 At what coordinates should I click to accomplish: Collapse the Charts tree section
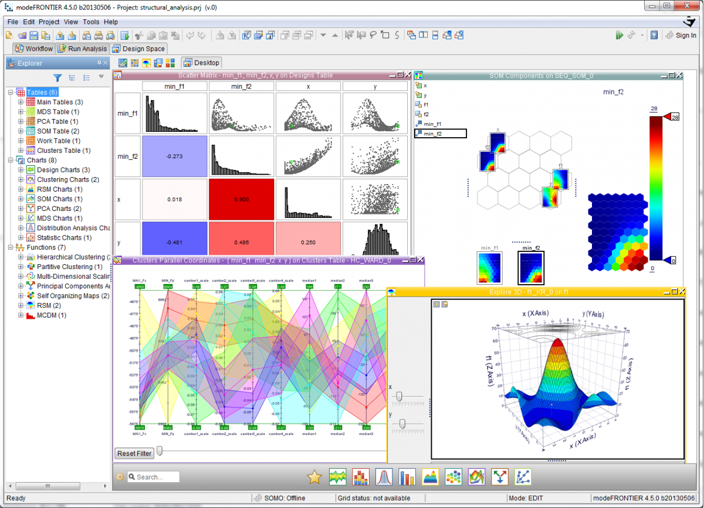(11, 160)
